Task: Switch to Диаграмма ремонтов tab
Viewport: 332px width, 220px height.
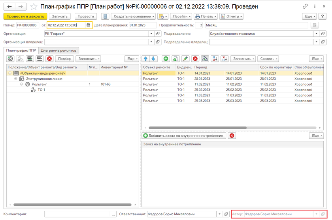Action: tap(59, 50)
